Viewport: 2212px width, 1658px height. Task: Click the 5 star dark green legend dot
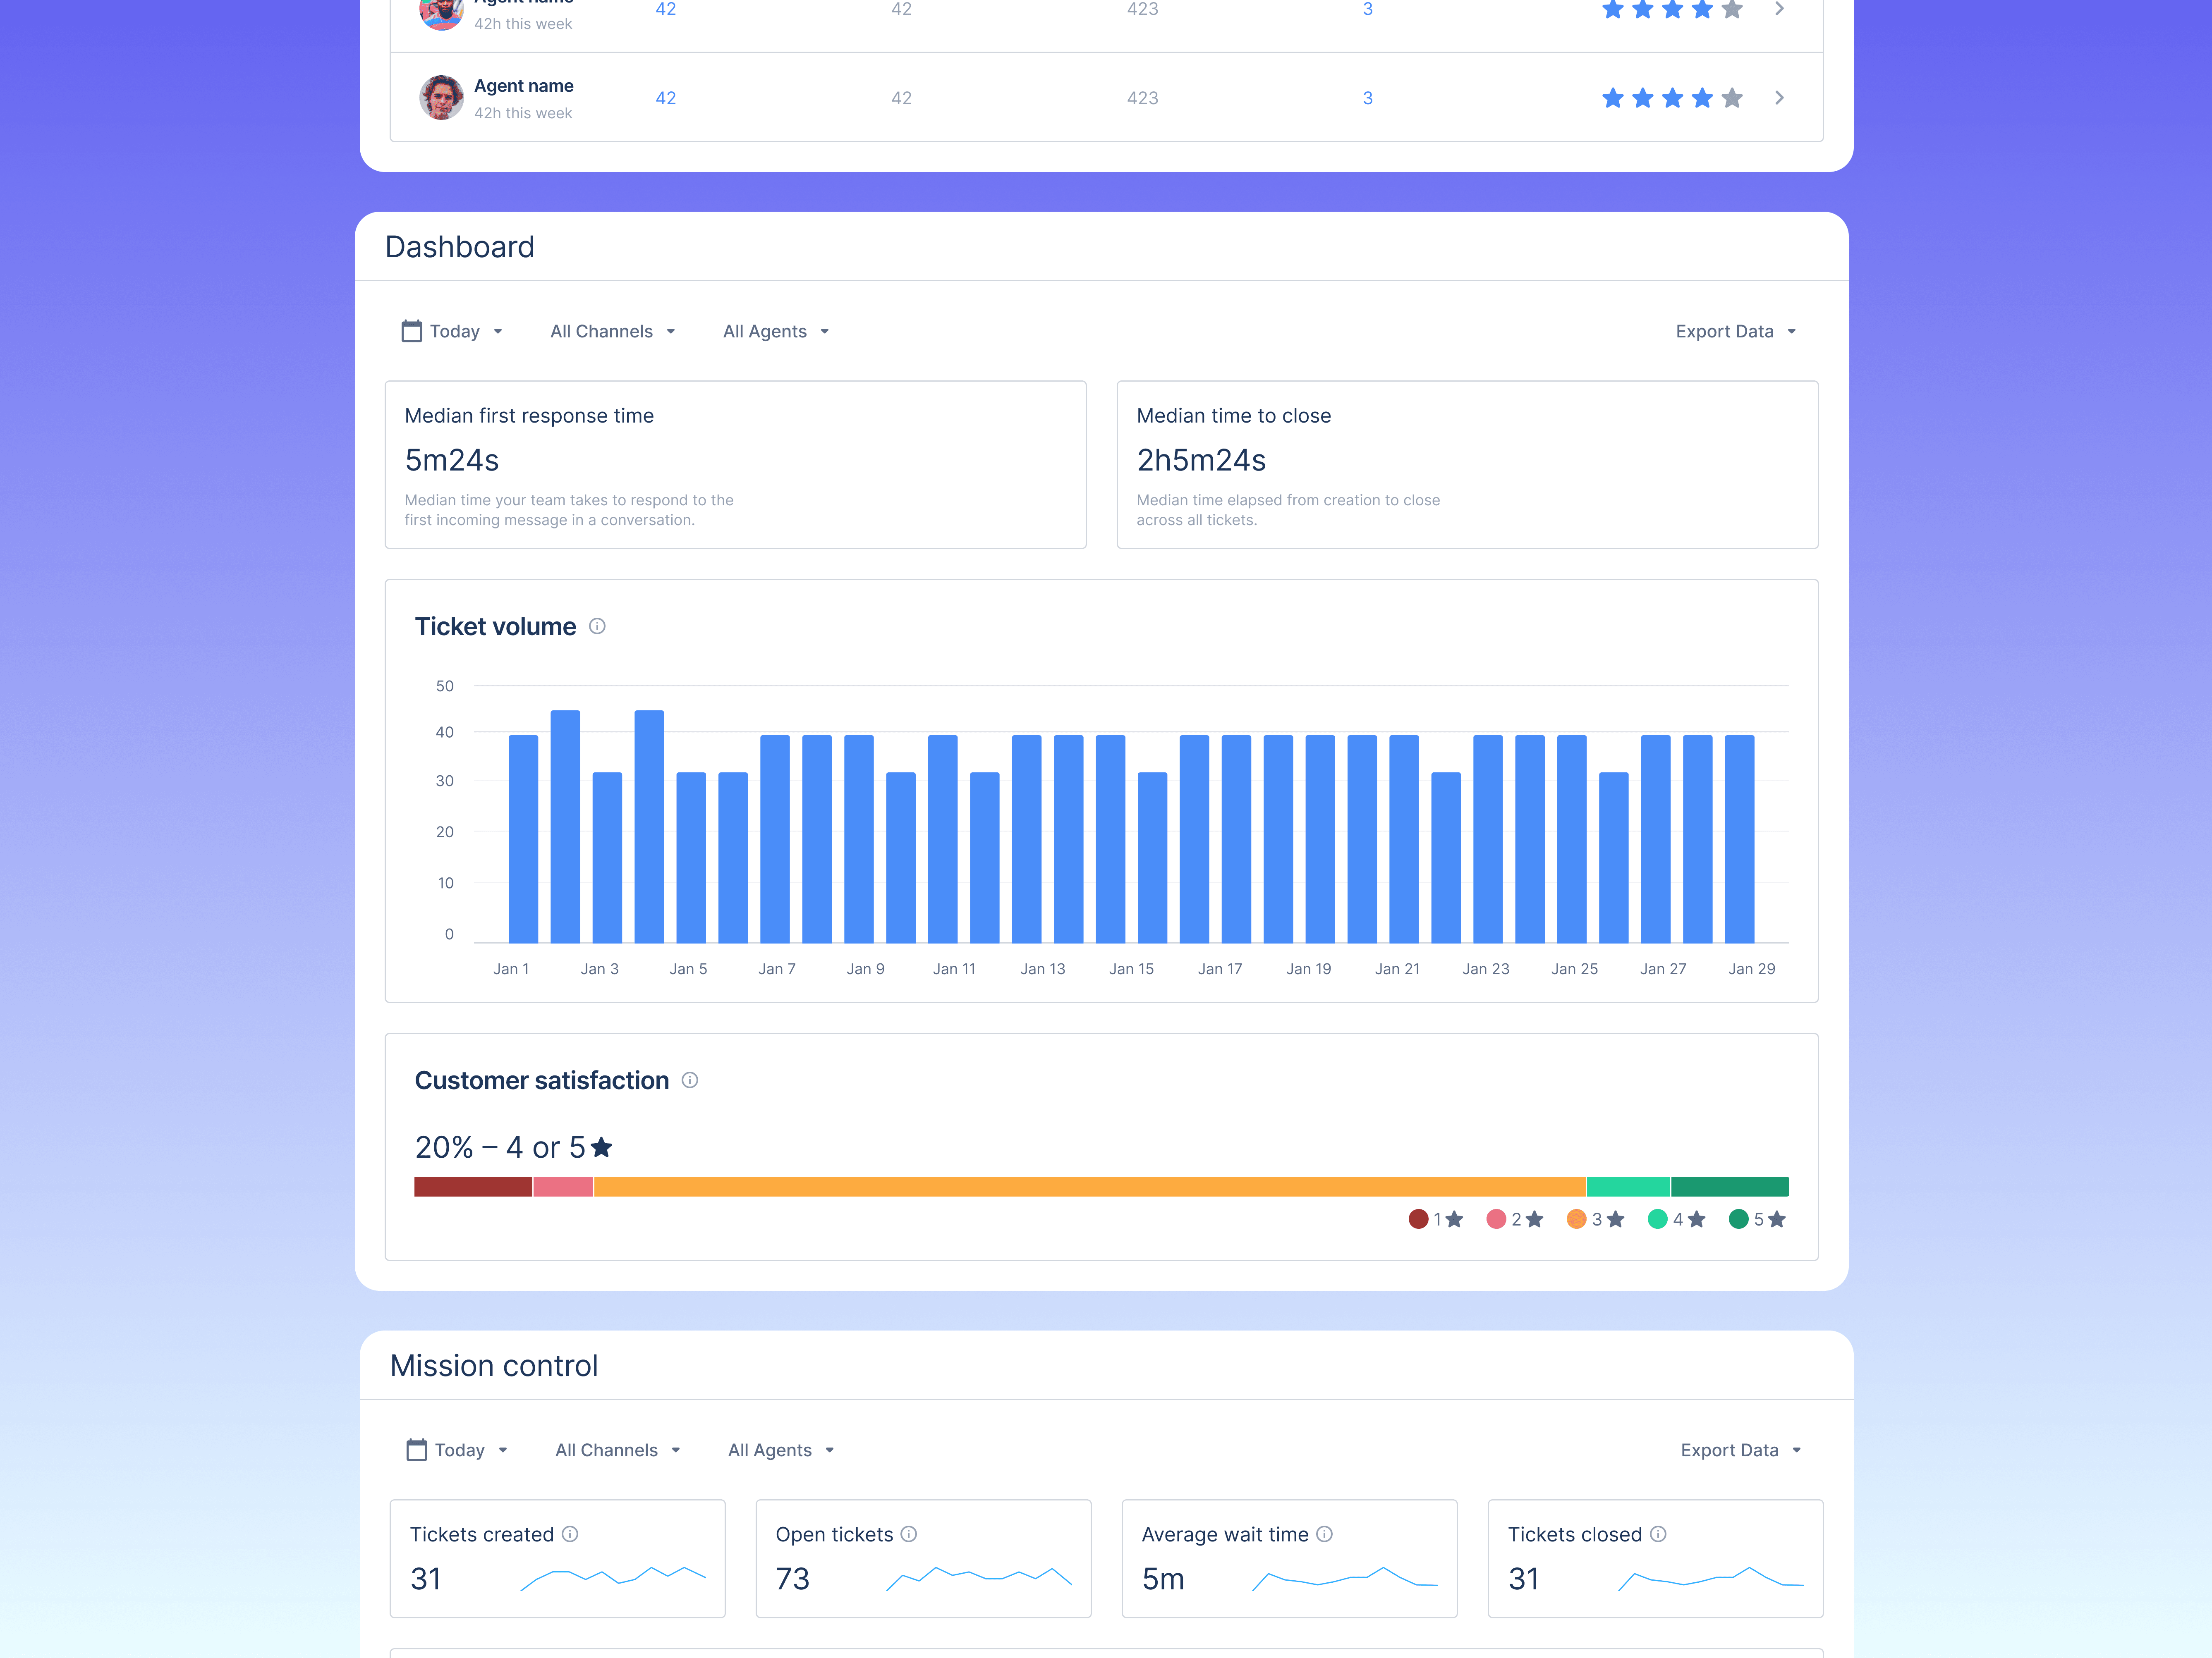(x=1739, y=1219)
